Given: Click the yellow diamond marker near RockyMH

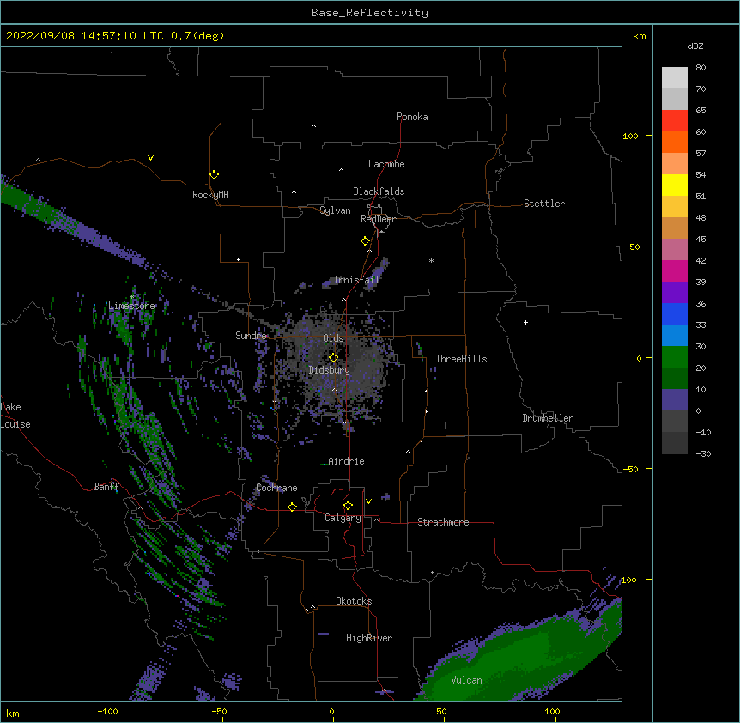Looking at the screenshot, I should (215, 175).
